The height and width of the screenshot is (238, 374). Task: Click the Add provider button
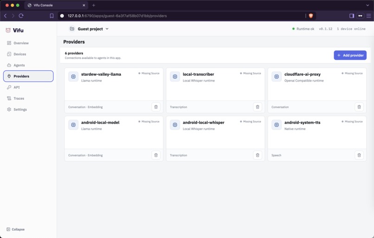(350, 55)
